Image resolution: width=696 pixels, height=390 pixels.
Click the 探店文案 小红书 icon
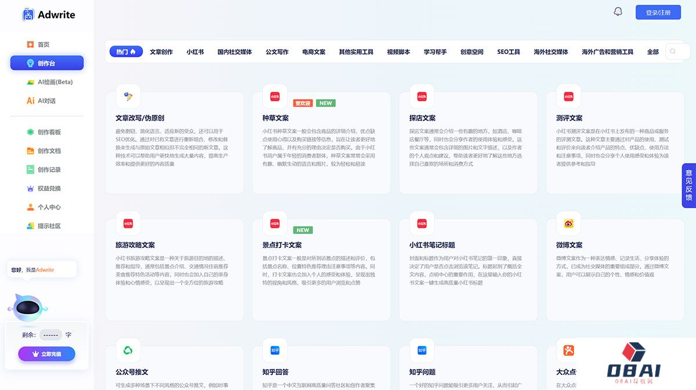point(422,96)
